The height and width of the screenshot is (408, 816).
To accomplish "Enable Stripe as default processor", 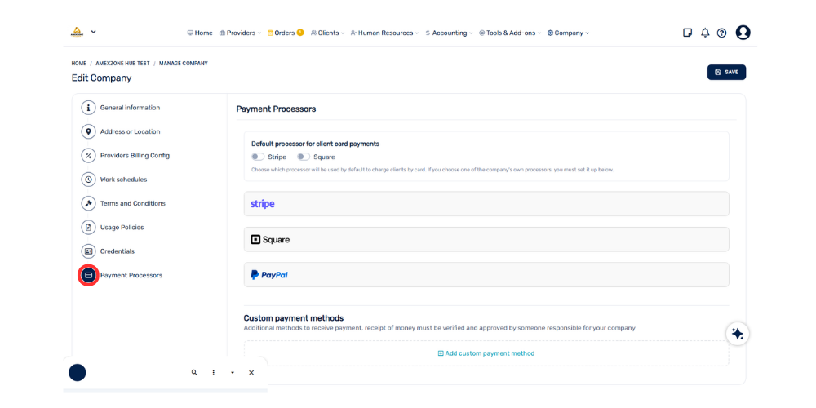I will pos(258,157).
